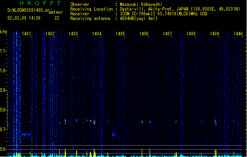
Task: Select observer name Masayuki Kobayashi
Action: pyautogui.click(x=141, y=4)
